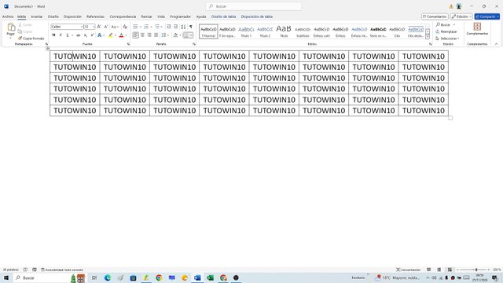Click Copiar formato painter

coord(31,39)
